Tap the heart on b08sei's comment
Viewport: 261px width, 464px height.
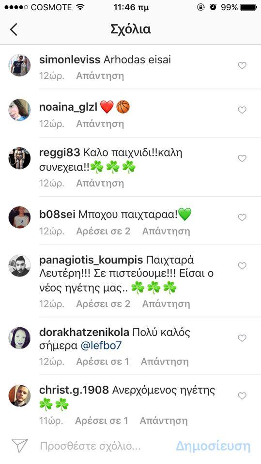[x=242, y=217]
